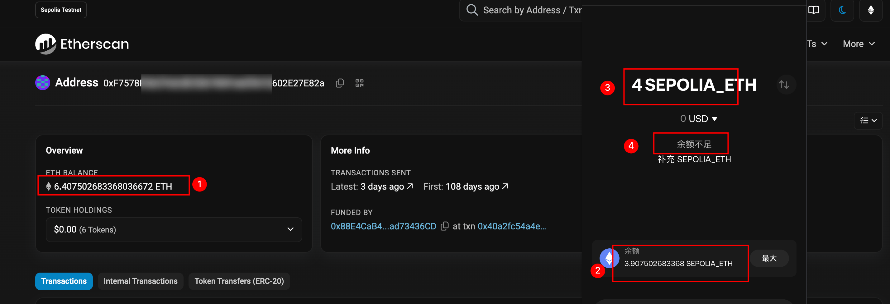Expand the $0.00 (6 Tokens) holdings dropdown
The height and width of the screenshot is (304, 890).
(x=174, y=229)
